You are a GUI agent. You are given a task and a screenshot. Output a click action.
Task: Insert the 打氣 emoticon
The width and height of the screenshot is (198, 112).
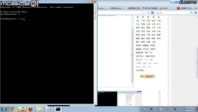click(x=159, y=31)
